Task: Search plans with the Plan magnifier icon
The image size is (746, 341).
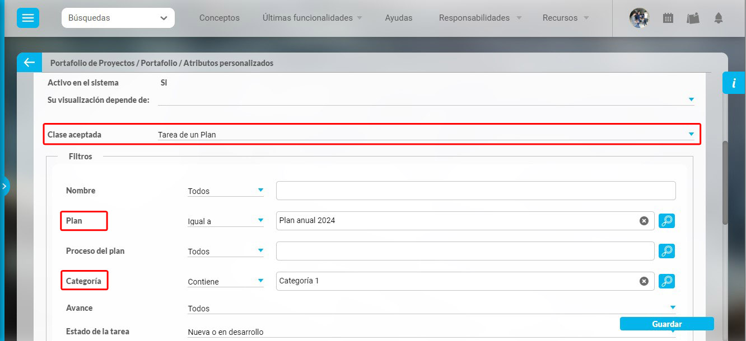Action: click(666, 221)
